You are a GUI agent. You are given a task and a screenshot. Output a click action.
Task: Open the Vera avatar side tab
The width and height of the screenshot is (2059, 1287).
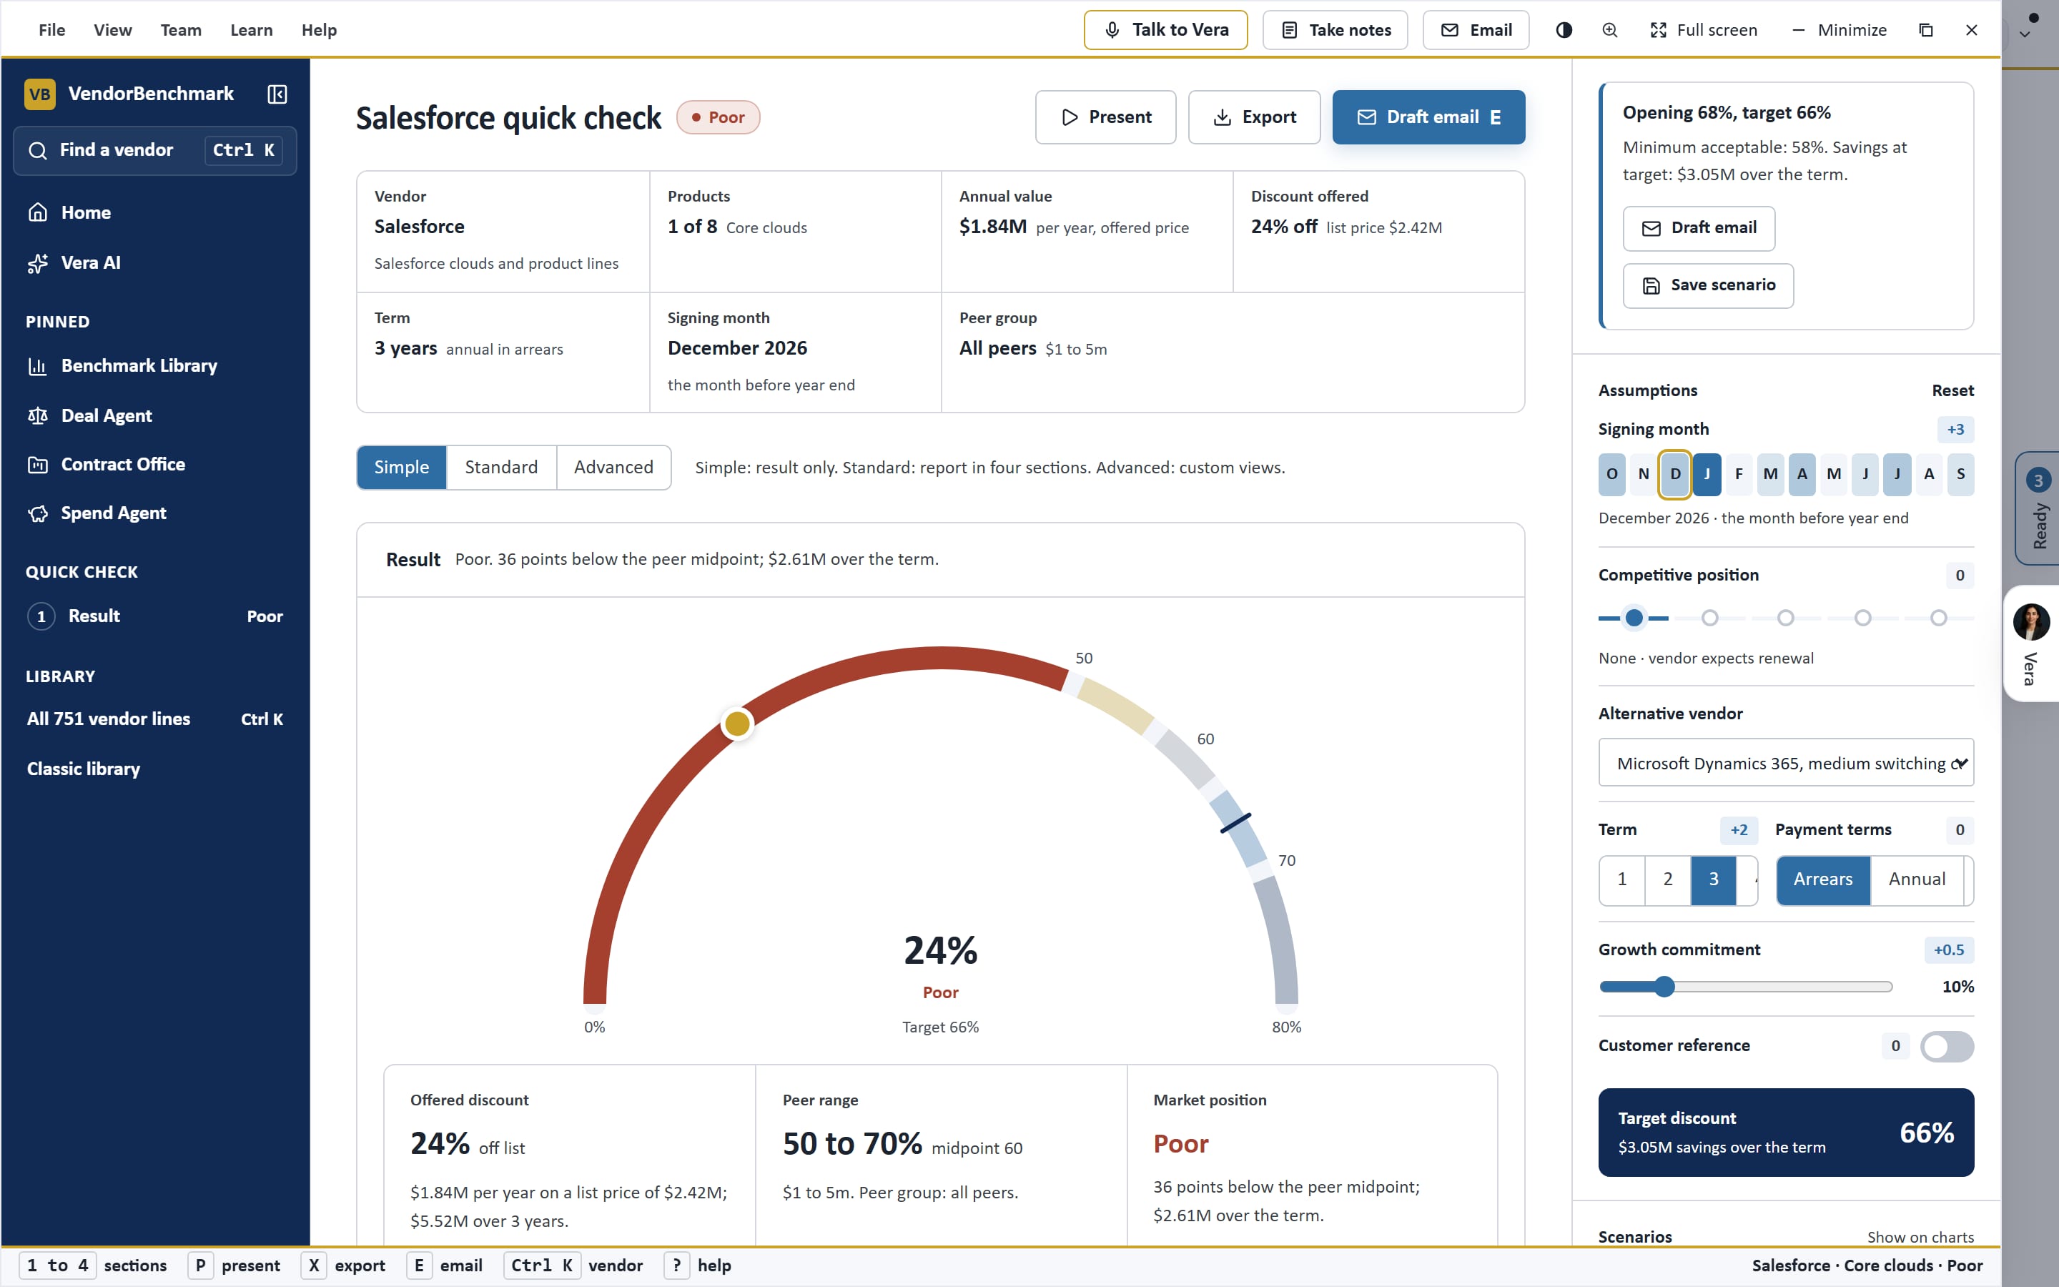tap(2032, 643)
